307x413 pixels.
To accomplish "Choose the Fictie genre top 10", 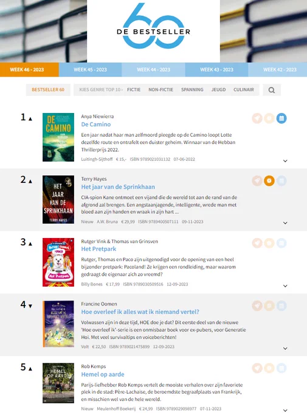I will click(x=134, y=89).
